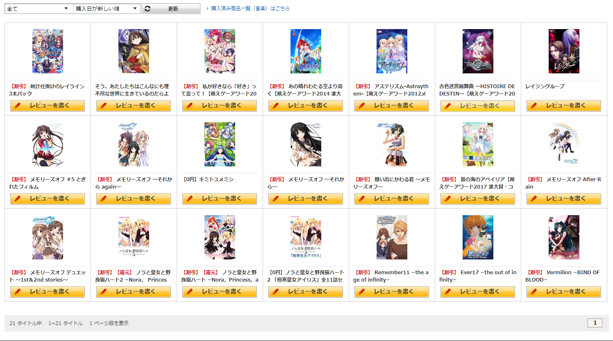Open the 全て category dropdown
Viewport: 613px width, 341px height.
[x=39, y=9]
